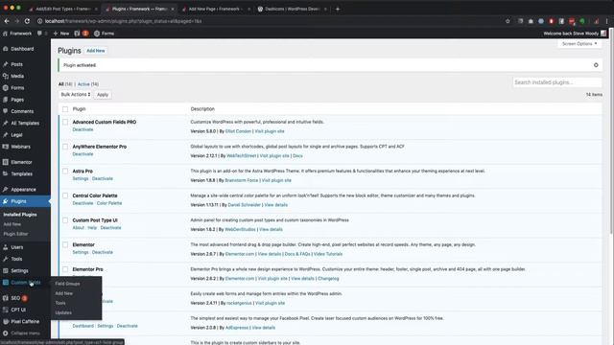Check the Advanced Custom Fields PRO checkbox
The height and width of the screenshot is (345, 614).
coord(65,122)
